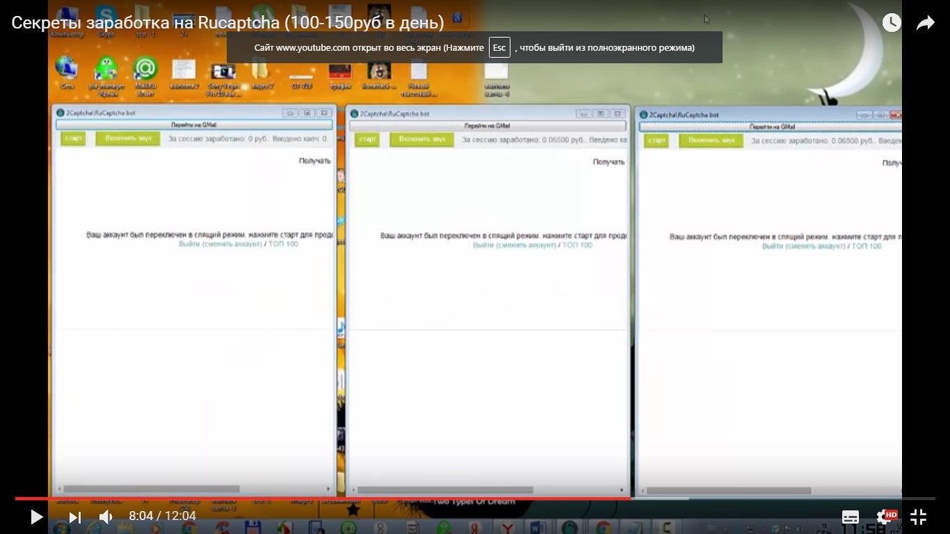Screen dimensions: 950x534
Task: Skip to the next video
Action: (x=74, y=517)
